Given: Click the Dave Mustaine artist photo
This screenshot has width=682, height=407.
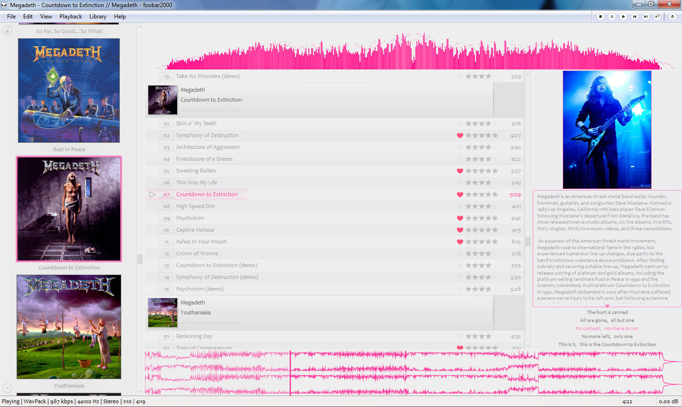Looking at the screenshot, I should [607, 130].
